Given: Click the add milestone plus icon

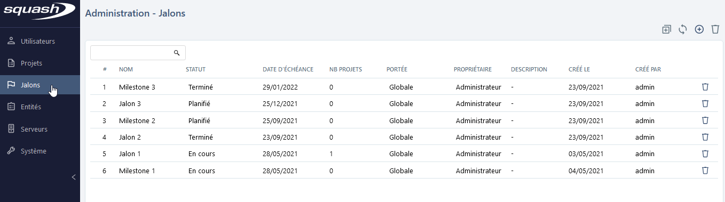Looking at the screenshot, I should pyautogui.click(x=699, y=29).
